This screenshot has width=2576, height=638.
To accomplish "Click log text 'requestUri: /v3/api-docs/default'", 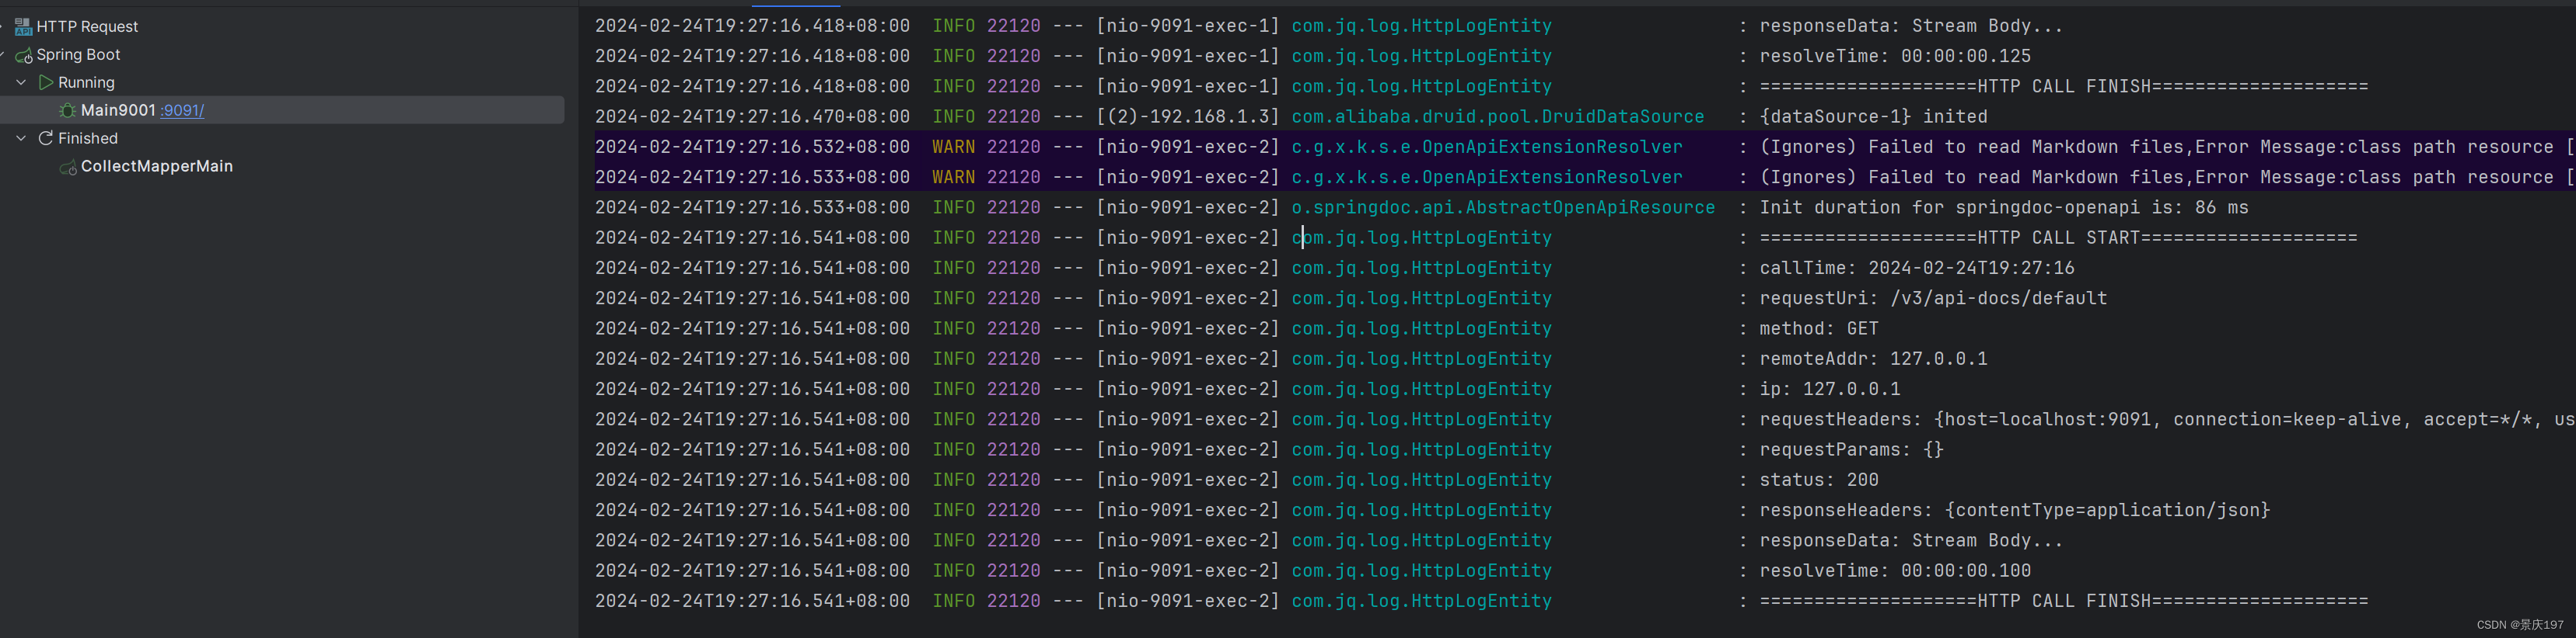I will [x=1933, y=299].
